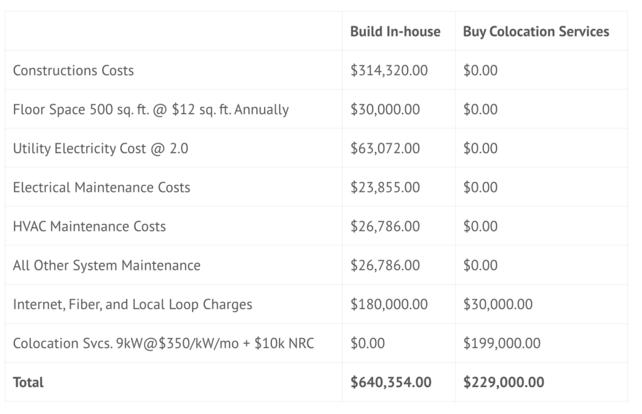Click the Build In-house total $640,354.00
The height and width of the screenshot is (414, 642).
tap(391, 382)
